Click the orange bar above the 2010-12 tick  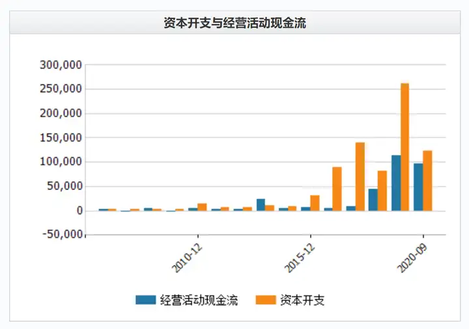coord(202,207)
